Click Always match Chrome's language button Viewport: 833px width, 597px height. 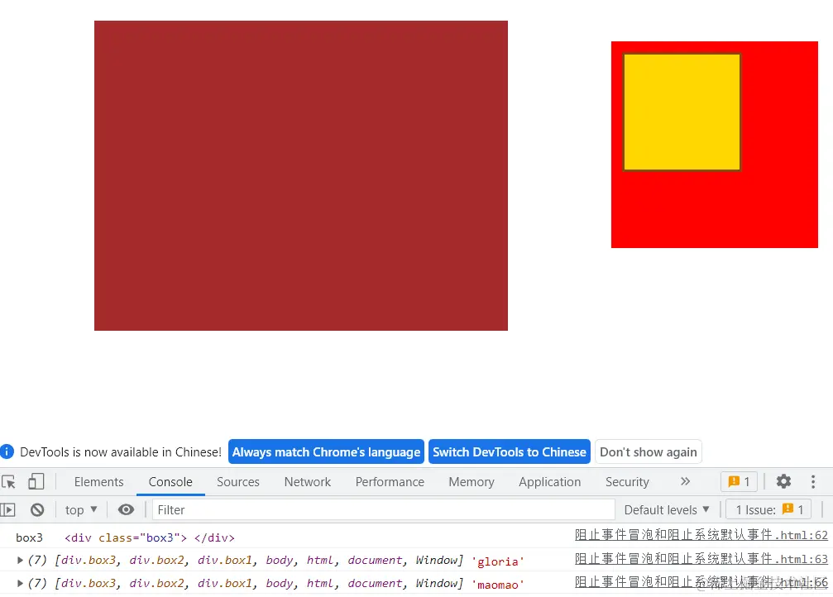[326, 451]
